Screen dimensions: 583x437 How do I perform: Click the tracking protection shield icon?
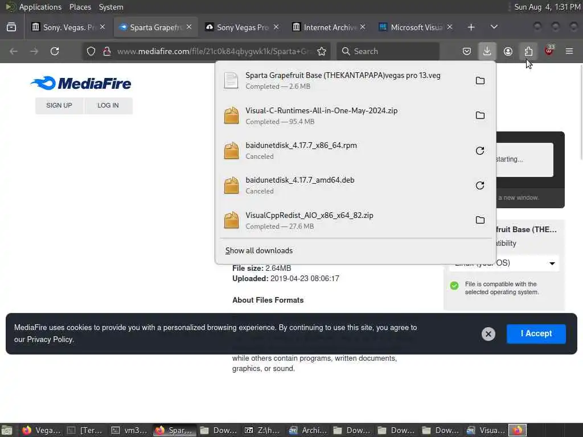coord(91,51)
